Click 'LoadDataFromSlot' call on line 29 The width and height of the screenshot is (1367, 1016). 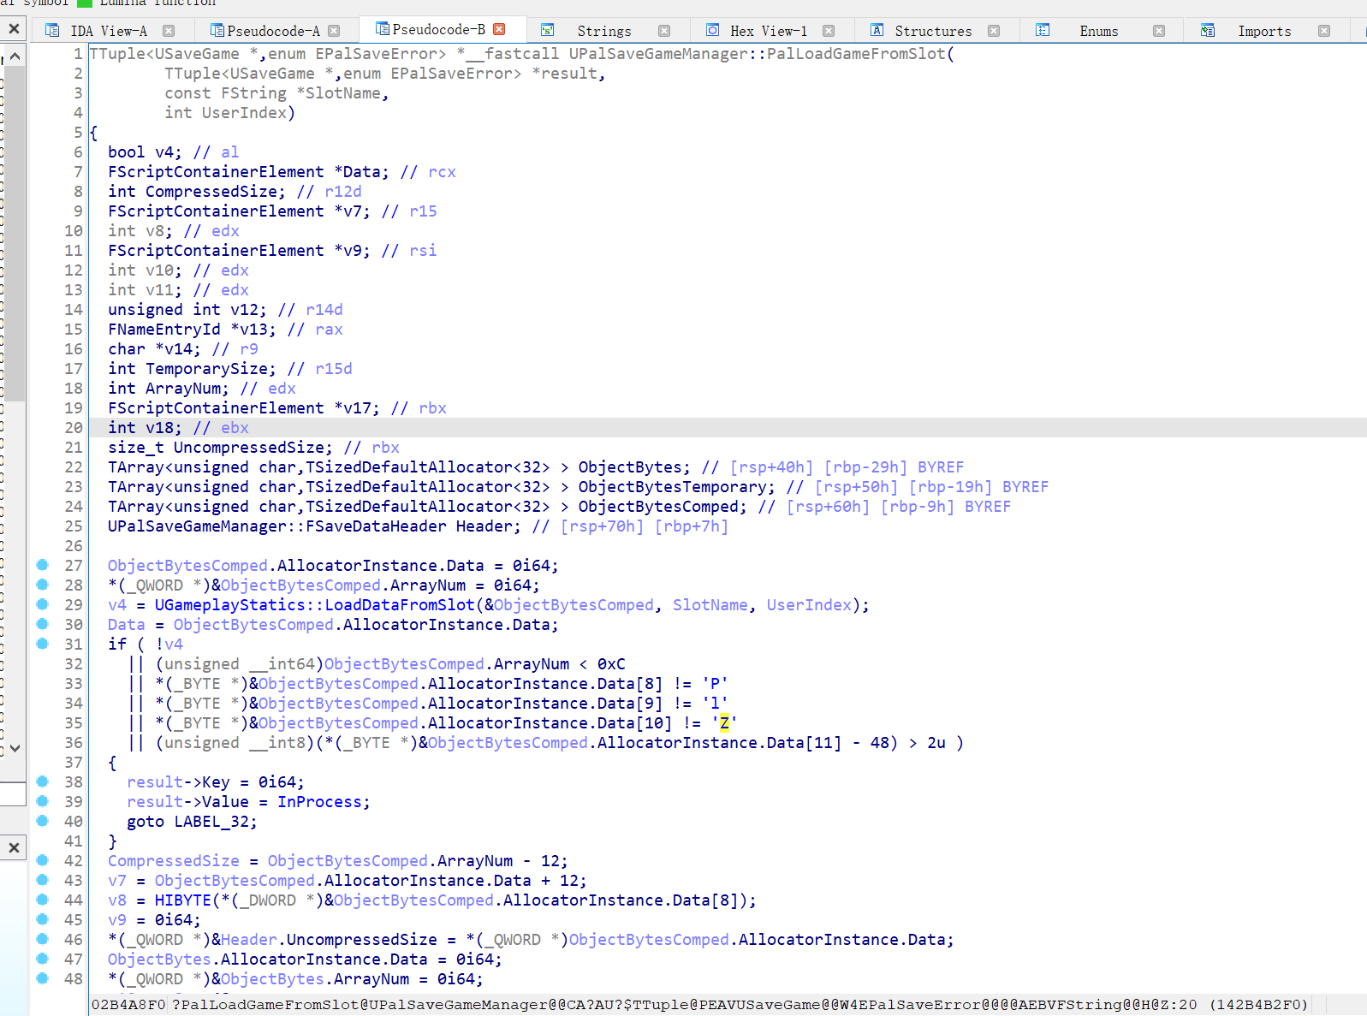pos(400,605)
